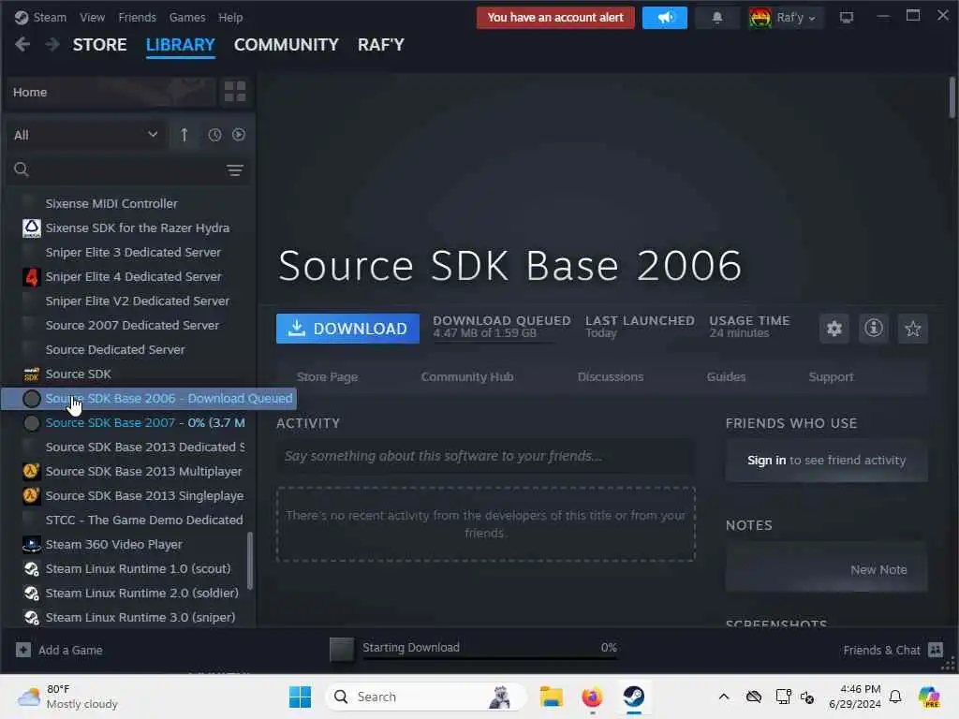
Task: Click Sniper Elite 4 Dedicated Server icon
Action: coord(31,277)
